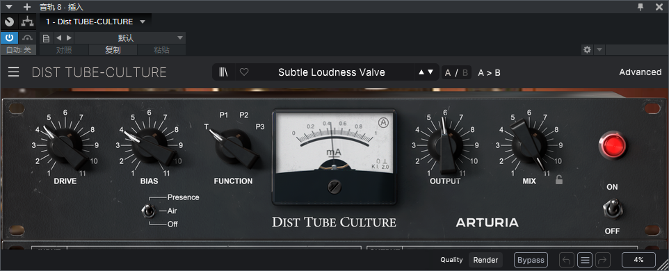The image size is (669, 271).
Task: Flip the Presence/Air/Off toggle switch
Action: pyautogui.click(x=149, y=211)
